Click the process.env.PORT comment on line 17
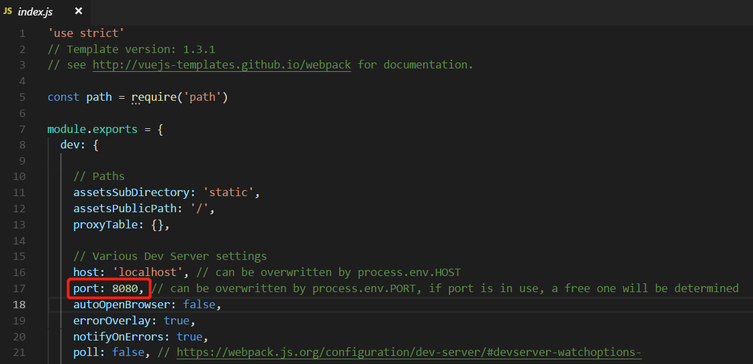 [445, 288]
